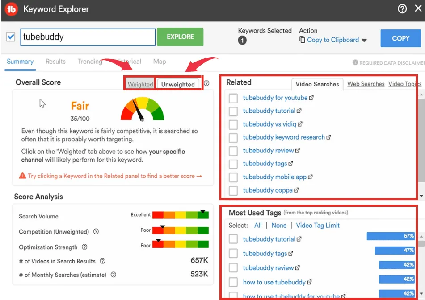This screenshot has width=425, height=300.
Task: Open external link icon for how to use tubebuddy
Action: [x=309, y=283]
